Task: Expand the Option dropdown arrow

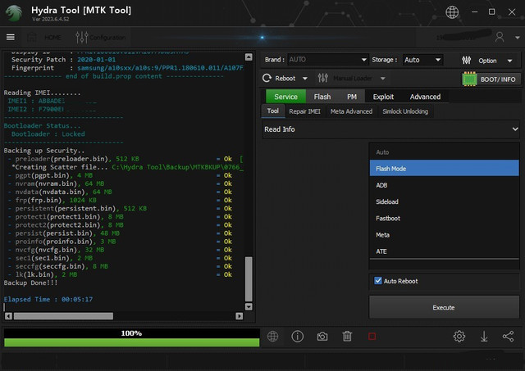Action: (509, 61)
